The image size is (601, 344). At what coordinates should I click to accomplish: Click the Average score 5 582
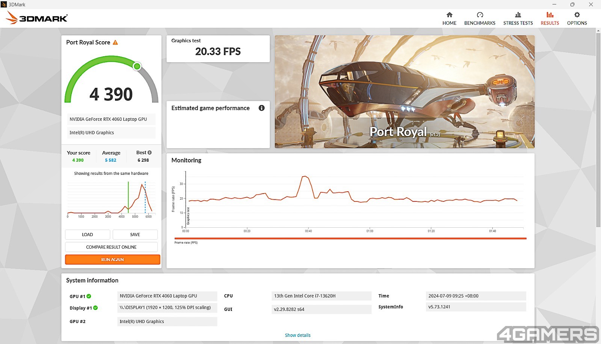click(110, 160)
